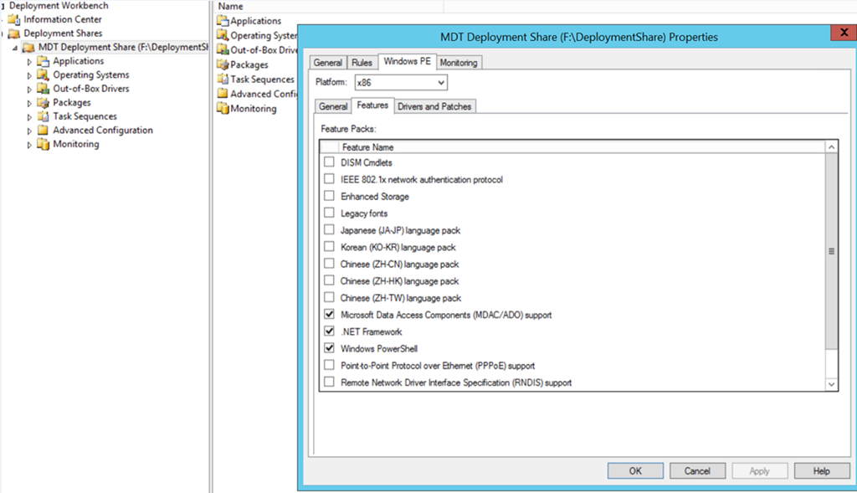Click the Packages icon in the tree
The height and width of the screenshot is (493, 857).
[x=43, y=103]
